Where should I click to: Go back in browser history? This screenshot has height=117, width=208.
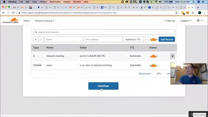[4, 13]
